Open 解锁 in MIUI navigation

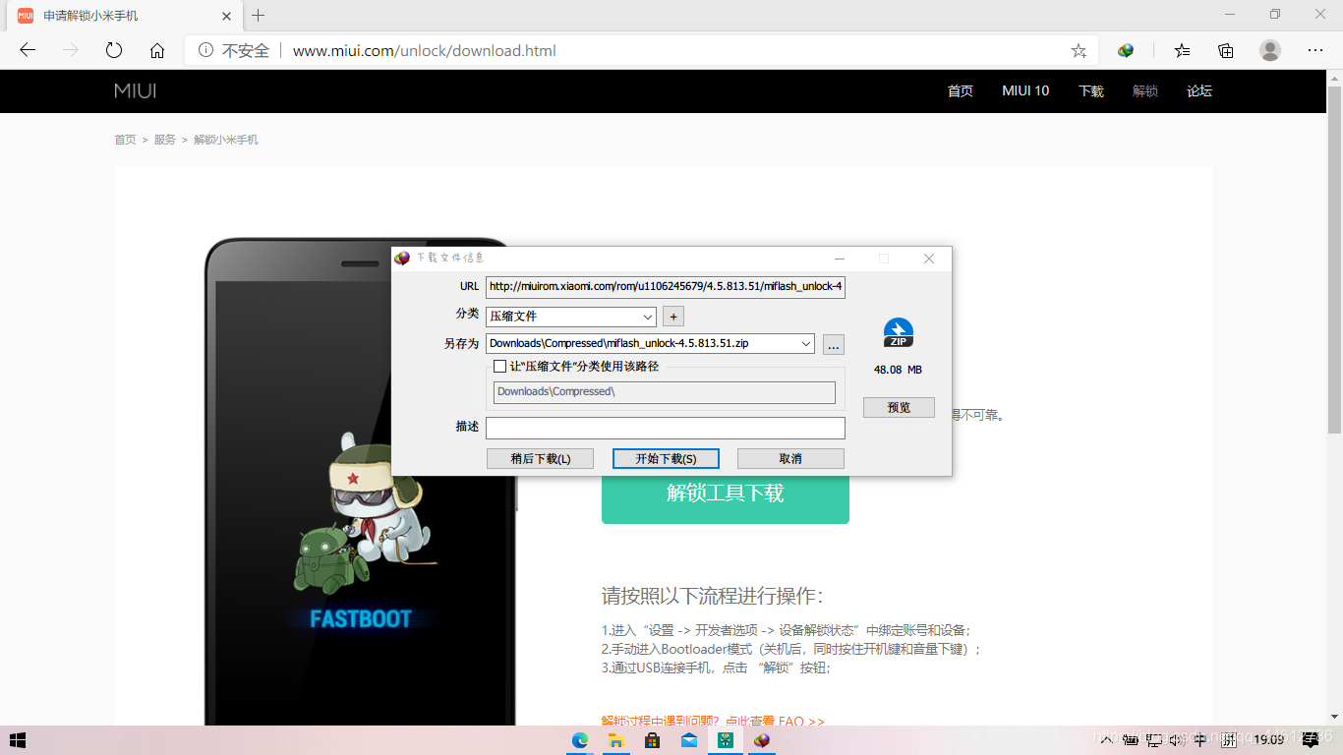(1145, 90)
